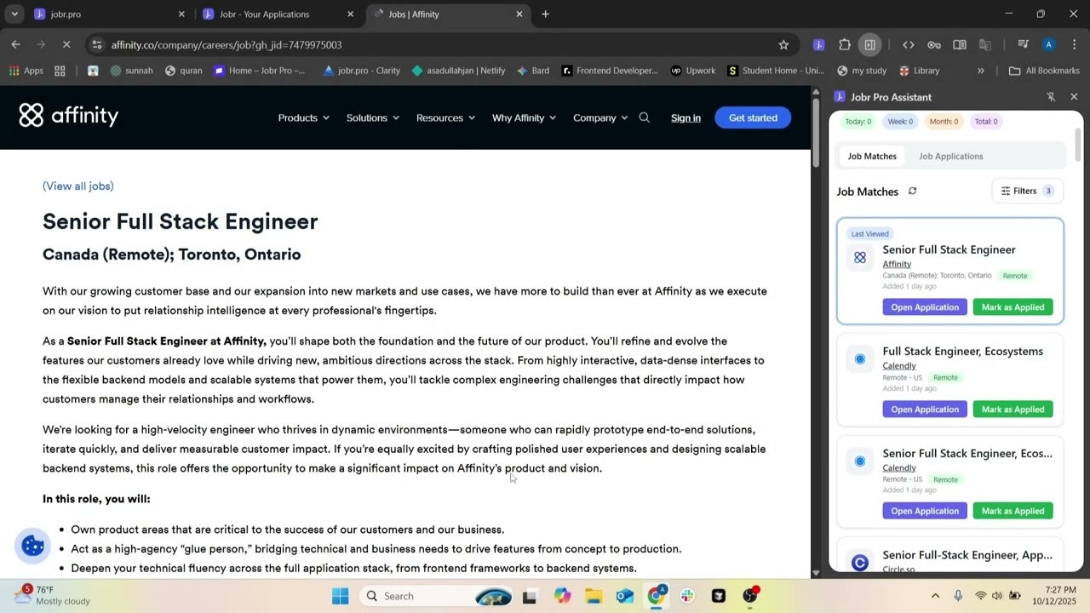Click the floating globe widget on the page
Image resolution: width=1090 pixels, height=613 pixels.
pos(32,546)
